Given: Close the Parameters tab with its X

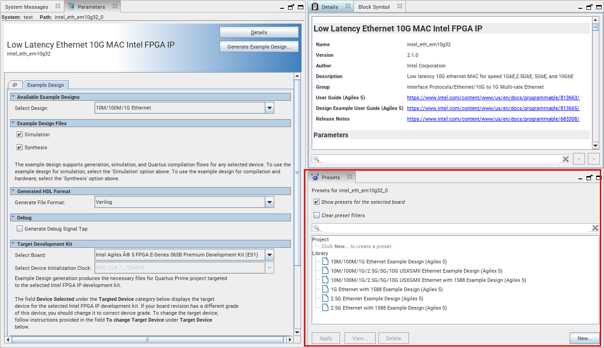Looking at the screenshot, I should pos(114,7).
